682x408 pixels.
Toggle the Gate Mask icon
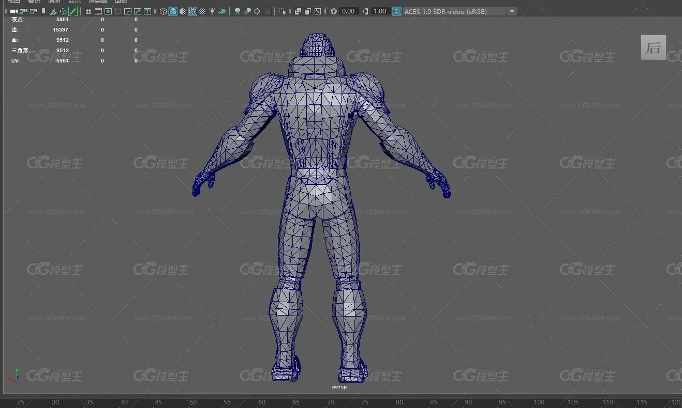point(118,11)
